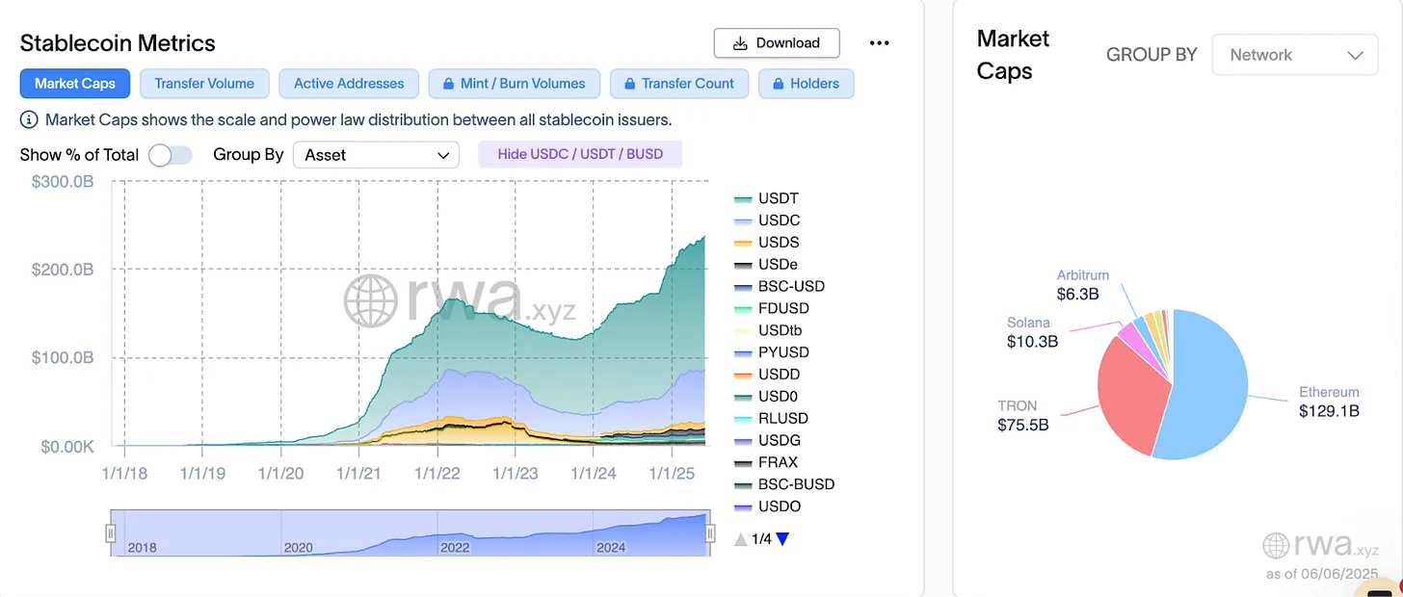Viewport: 1403px width, 597px height.
Task: Toggle USDS series in the chart legend
Action: (765, 243)
